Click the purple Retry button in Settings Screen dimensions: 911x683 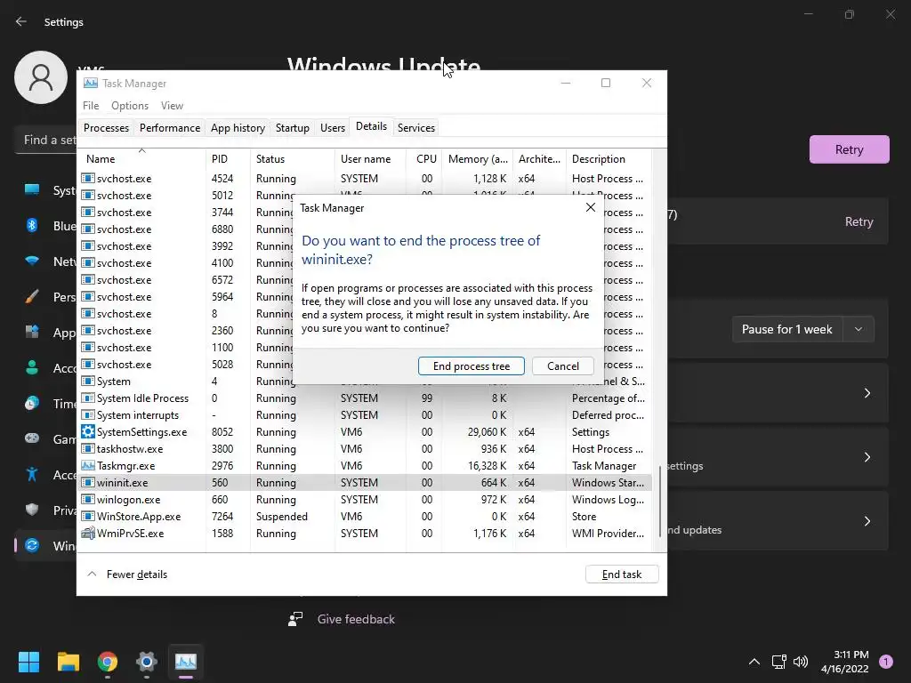tap(849, 149)
